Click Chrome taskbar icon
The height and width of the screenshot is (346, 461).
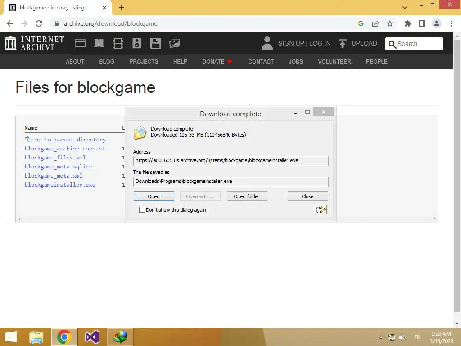pos(64,337)
